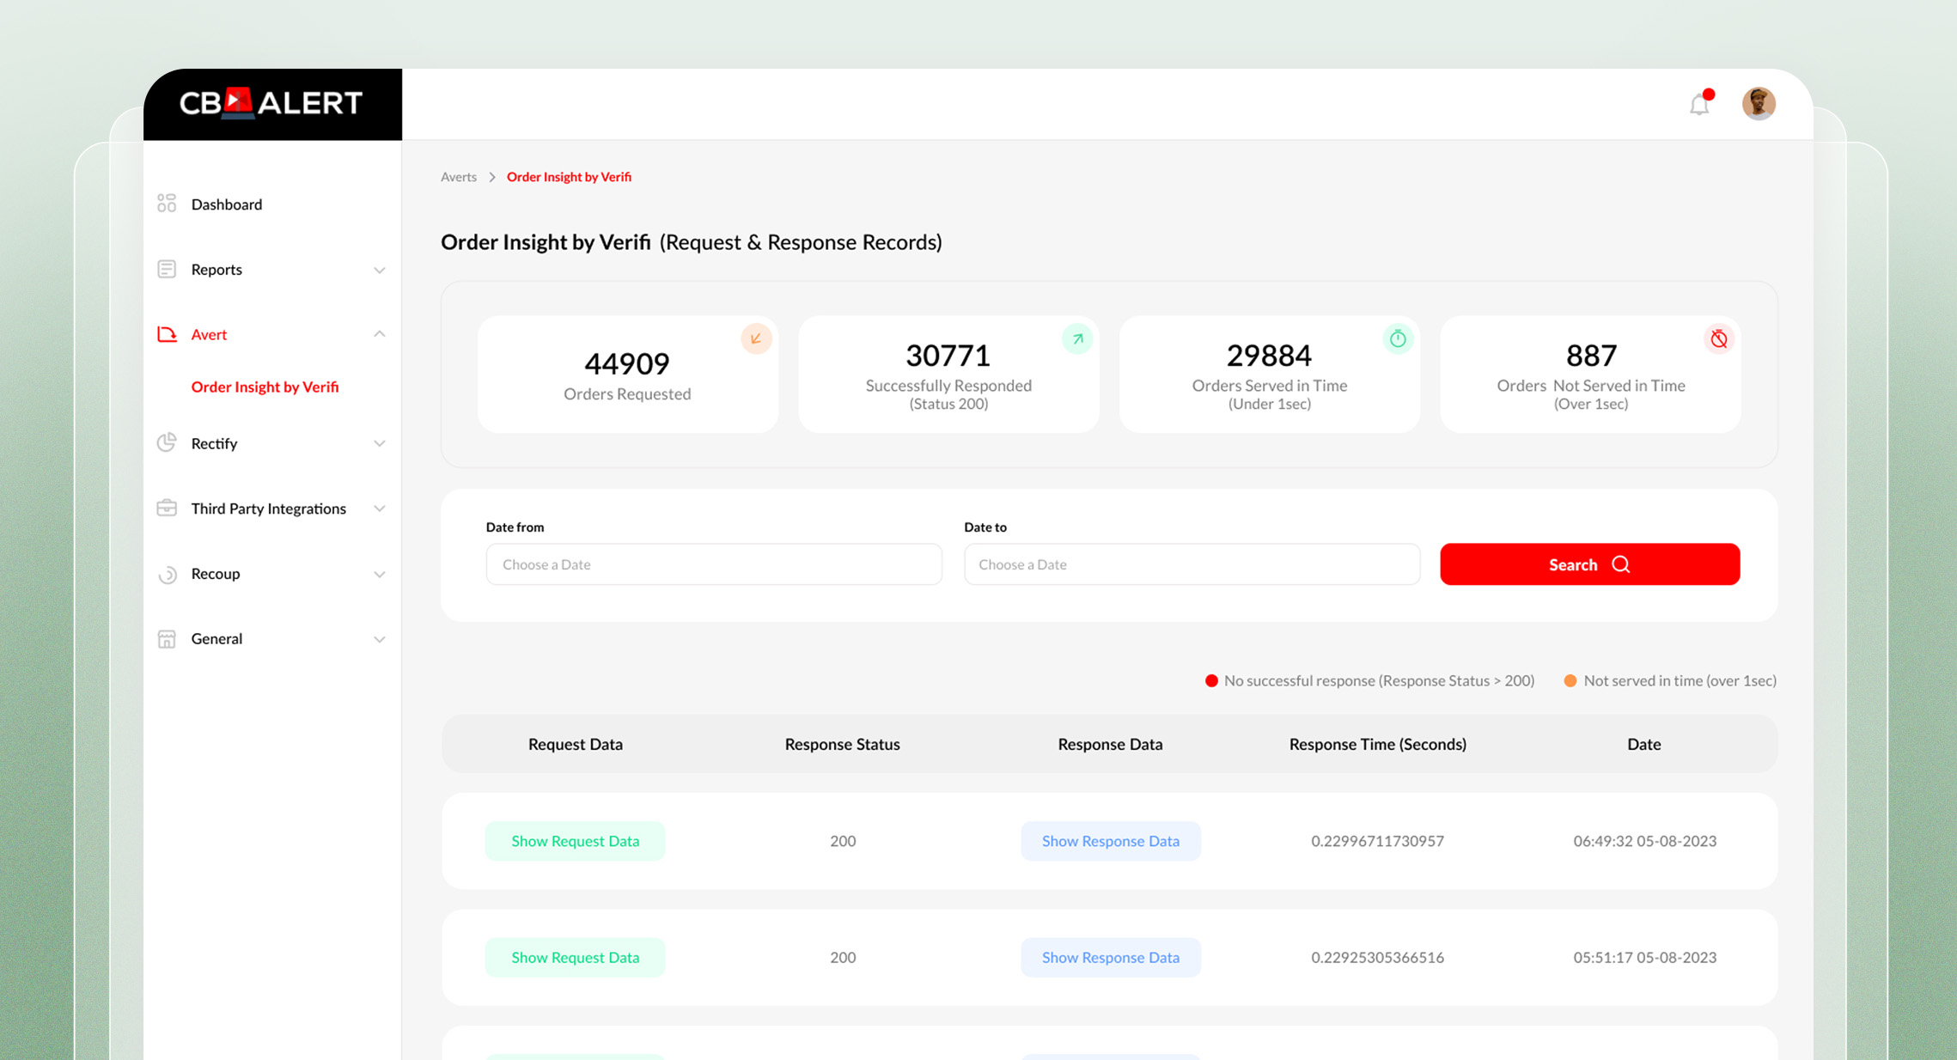Open the user profile avatar
The height and width of the screenshot is (1060, 1957).
(x=1758, y=104)
